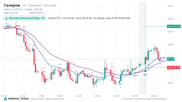This screenshot has height=102, width=182.
Task: Click the red count label '5'
Action: [30, 45]
